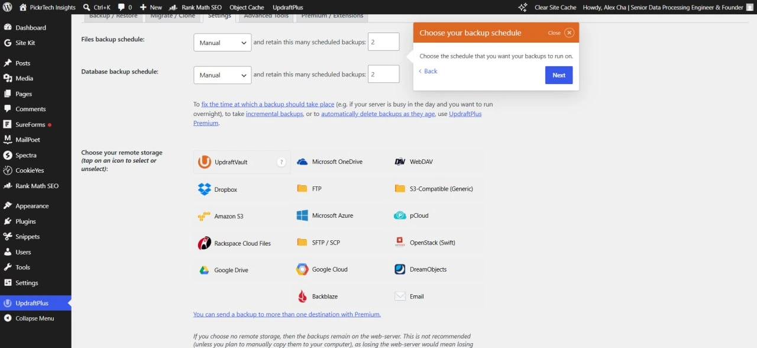Choose the Google Cloud icon
The width and height of the screenshot is (757, 348).
(302, 269)
